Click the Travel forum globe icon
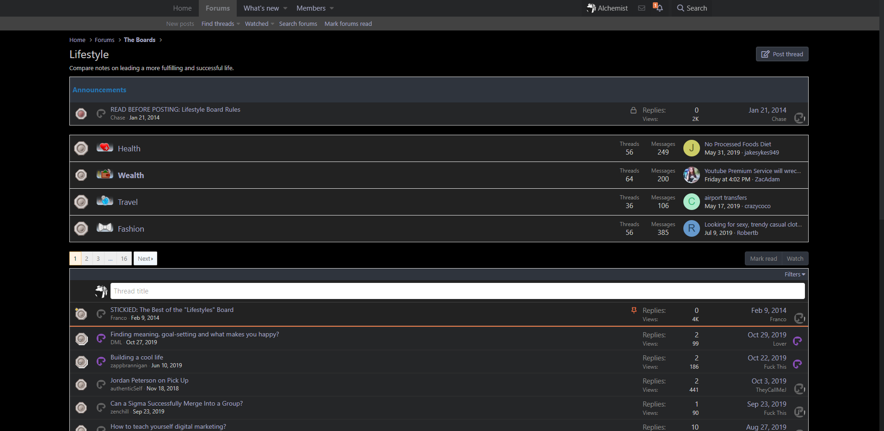 click(104, 201)
